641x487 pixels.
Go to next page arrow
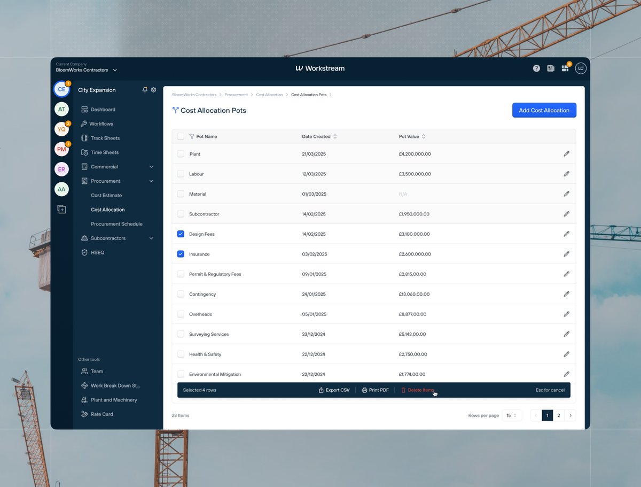click(x=570, y=415)
